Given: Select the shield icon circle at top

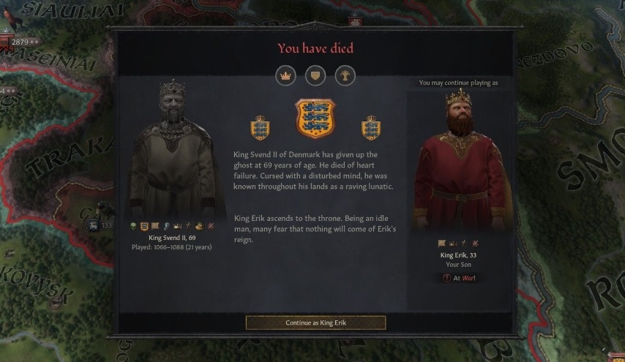Looking at the screenshot, I should point(315,75).
